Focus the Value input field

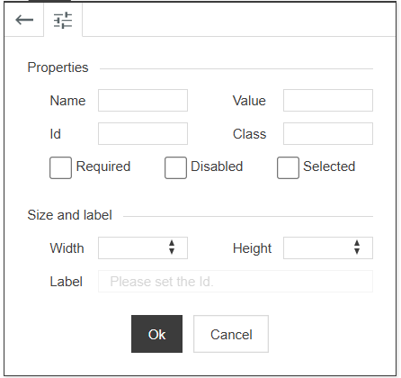[328, 100]
